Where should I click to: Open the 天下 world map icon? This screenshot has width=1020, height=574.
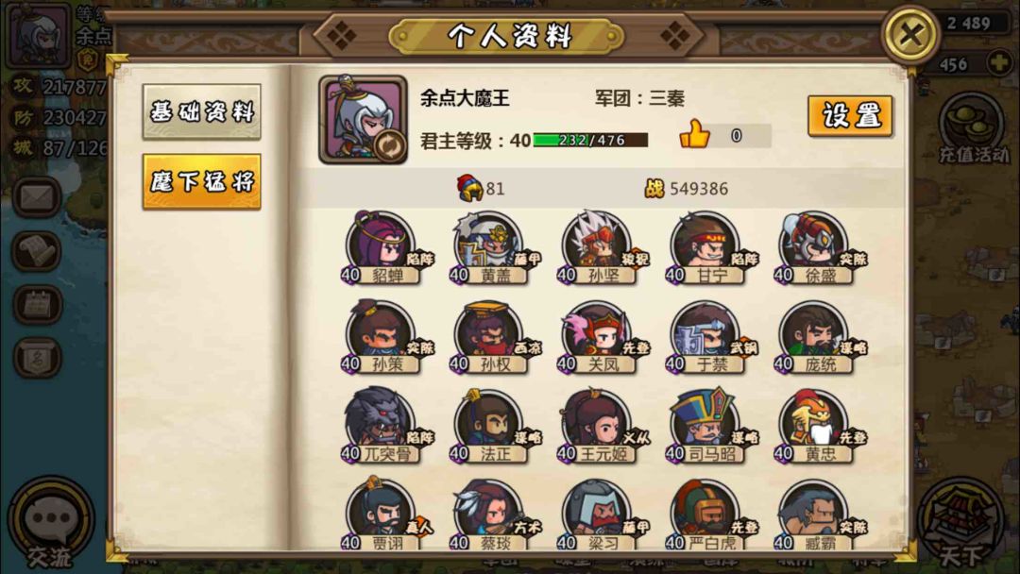(962, 523)
